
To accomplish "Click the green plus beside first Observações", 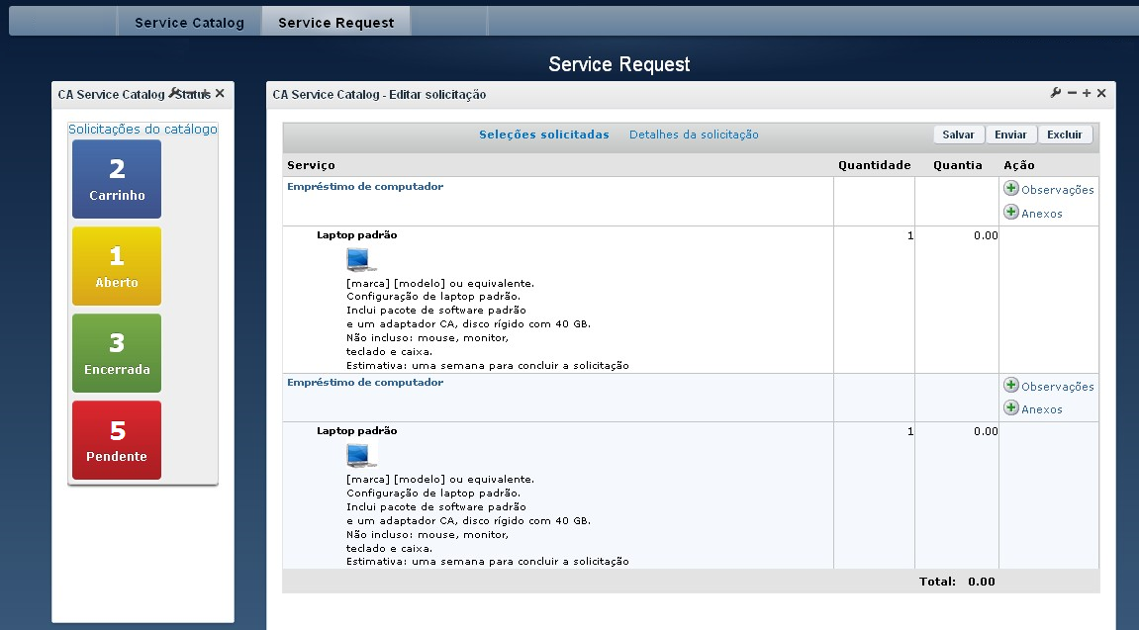I will tap(1010, 189).
